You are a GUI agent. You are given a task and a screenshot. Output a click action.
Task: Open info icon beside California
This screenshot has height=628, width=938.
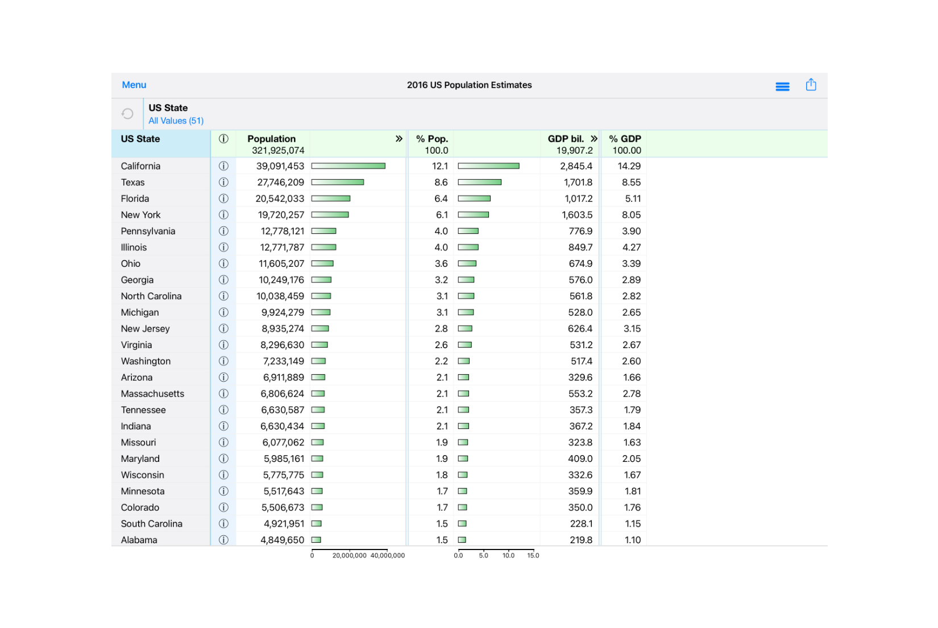coord(223,166)
